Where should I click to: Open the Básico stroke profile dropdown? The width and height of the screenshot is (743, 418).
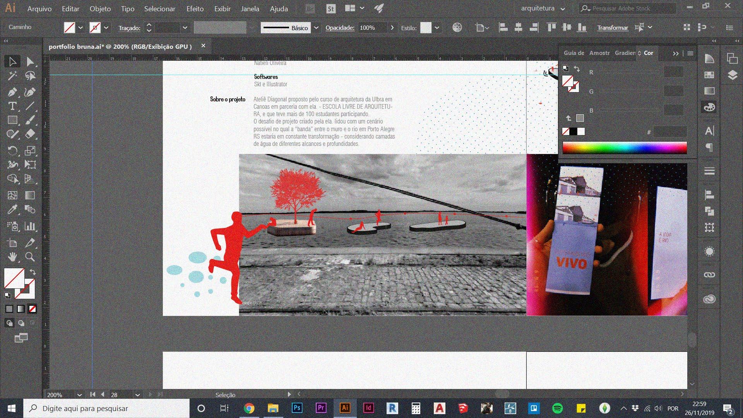pos(316,28)
